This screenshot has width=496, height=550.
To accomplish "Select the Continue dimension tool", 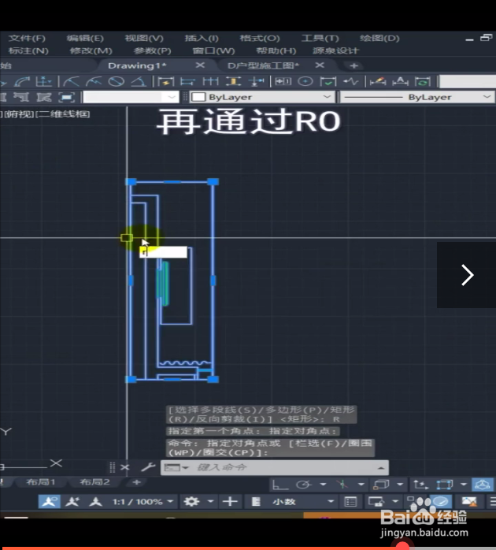I will pos(210,81).
